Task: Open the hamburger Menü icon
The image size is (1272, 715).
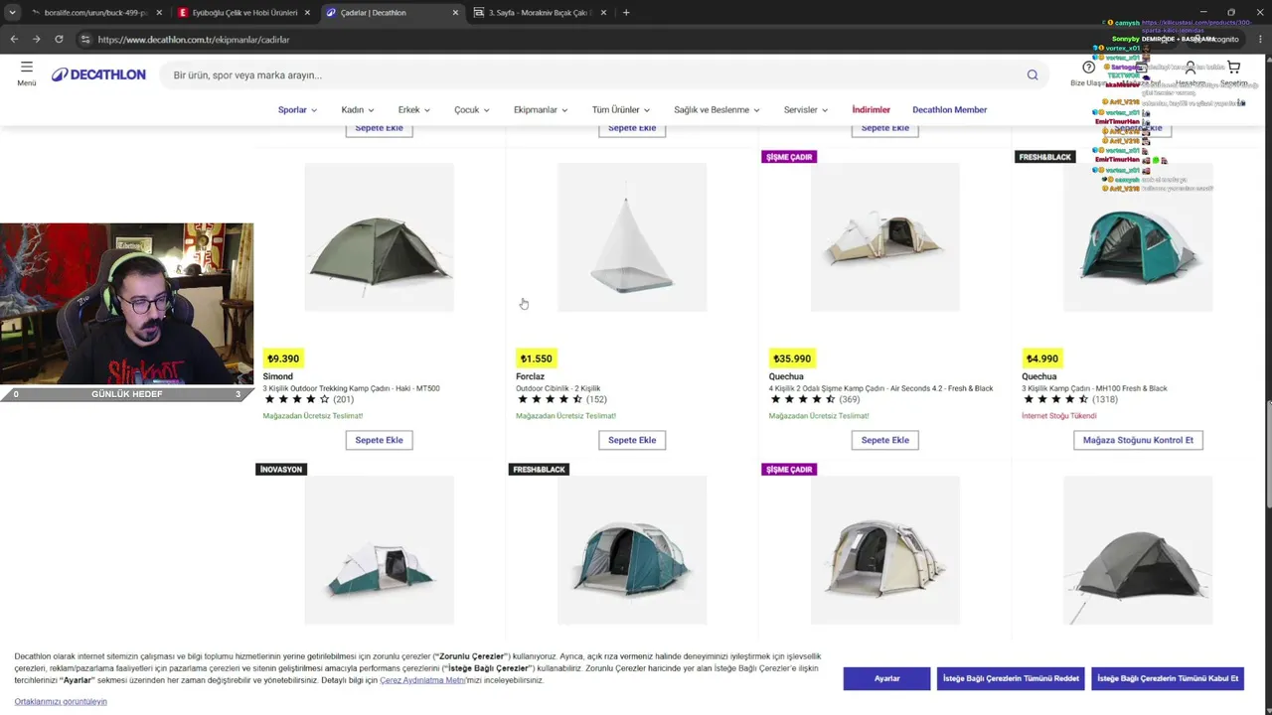Action: click(27, 68)
